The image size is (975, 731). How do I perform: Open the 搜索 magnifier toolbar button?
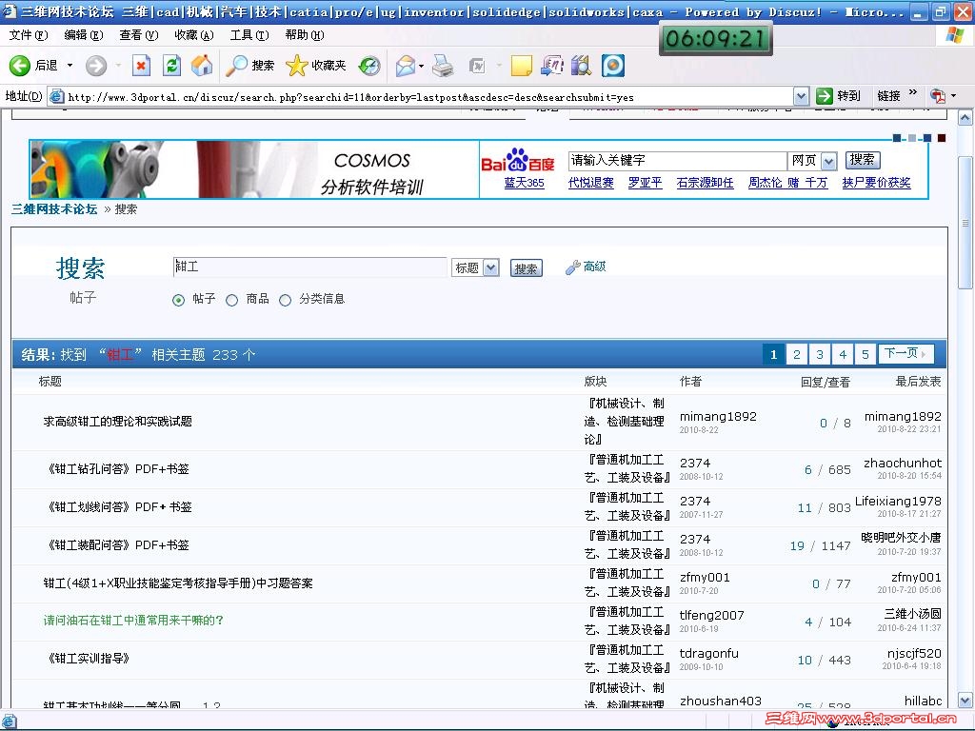point(250,66)
